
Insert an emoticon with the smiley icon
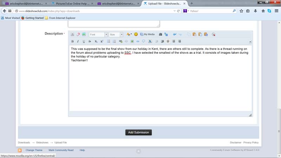(x=136, y=34)
